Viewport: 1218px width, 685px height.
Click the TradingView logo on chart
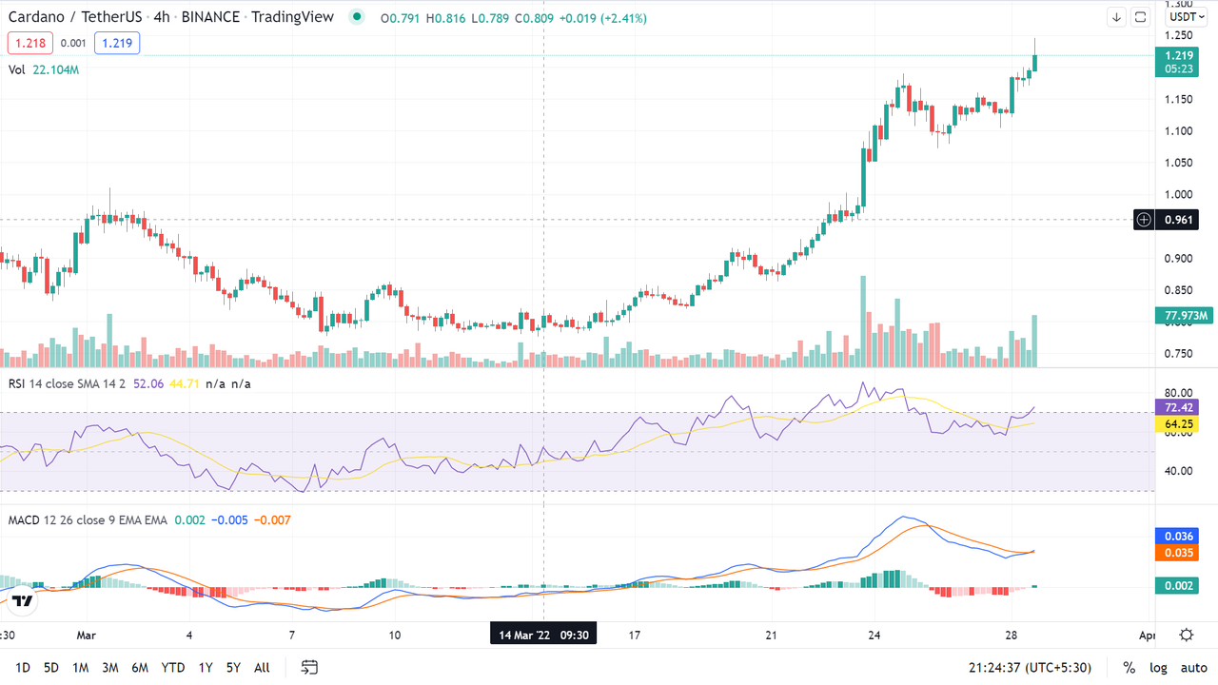pos(23,600)
